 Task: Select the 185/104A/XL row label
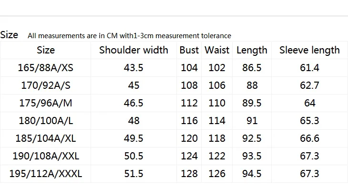tap(46, 138)
